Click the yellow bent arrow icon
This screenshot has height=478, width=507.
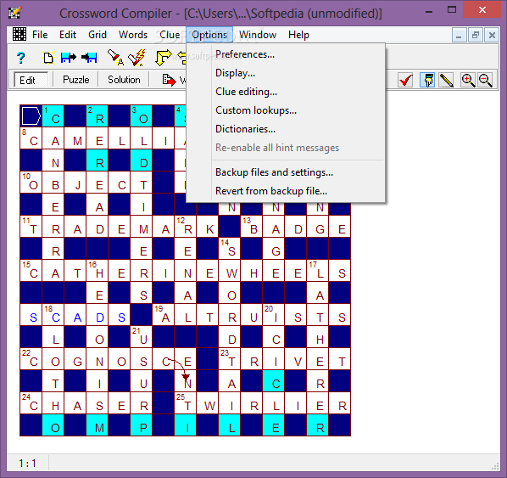tap(164, 58)
